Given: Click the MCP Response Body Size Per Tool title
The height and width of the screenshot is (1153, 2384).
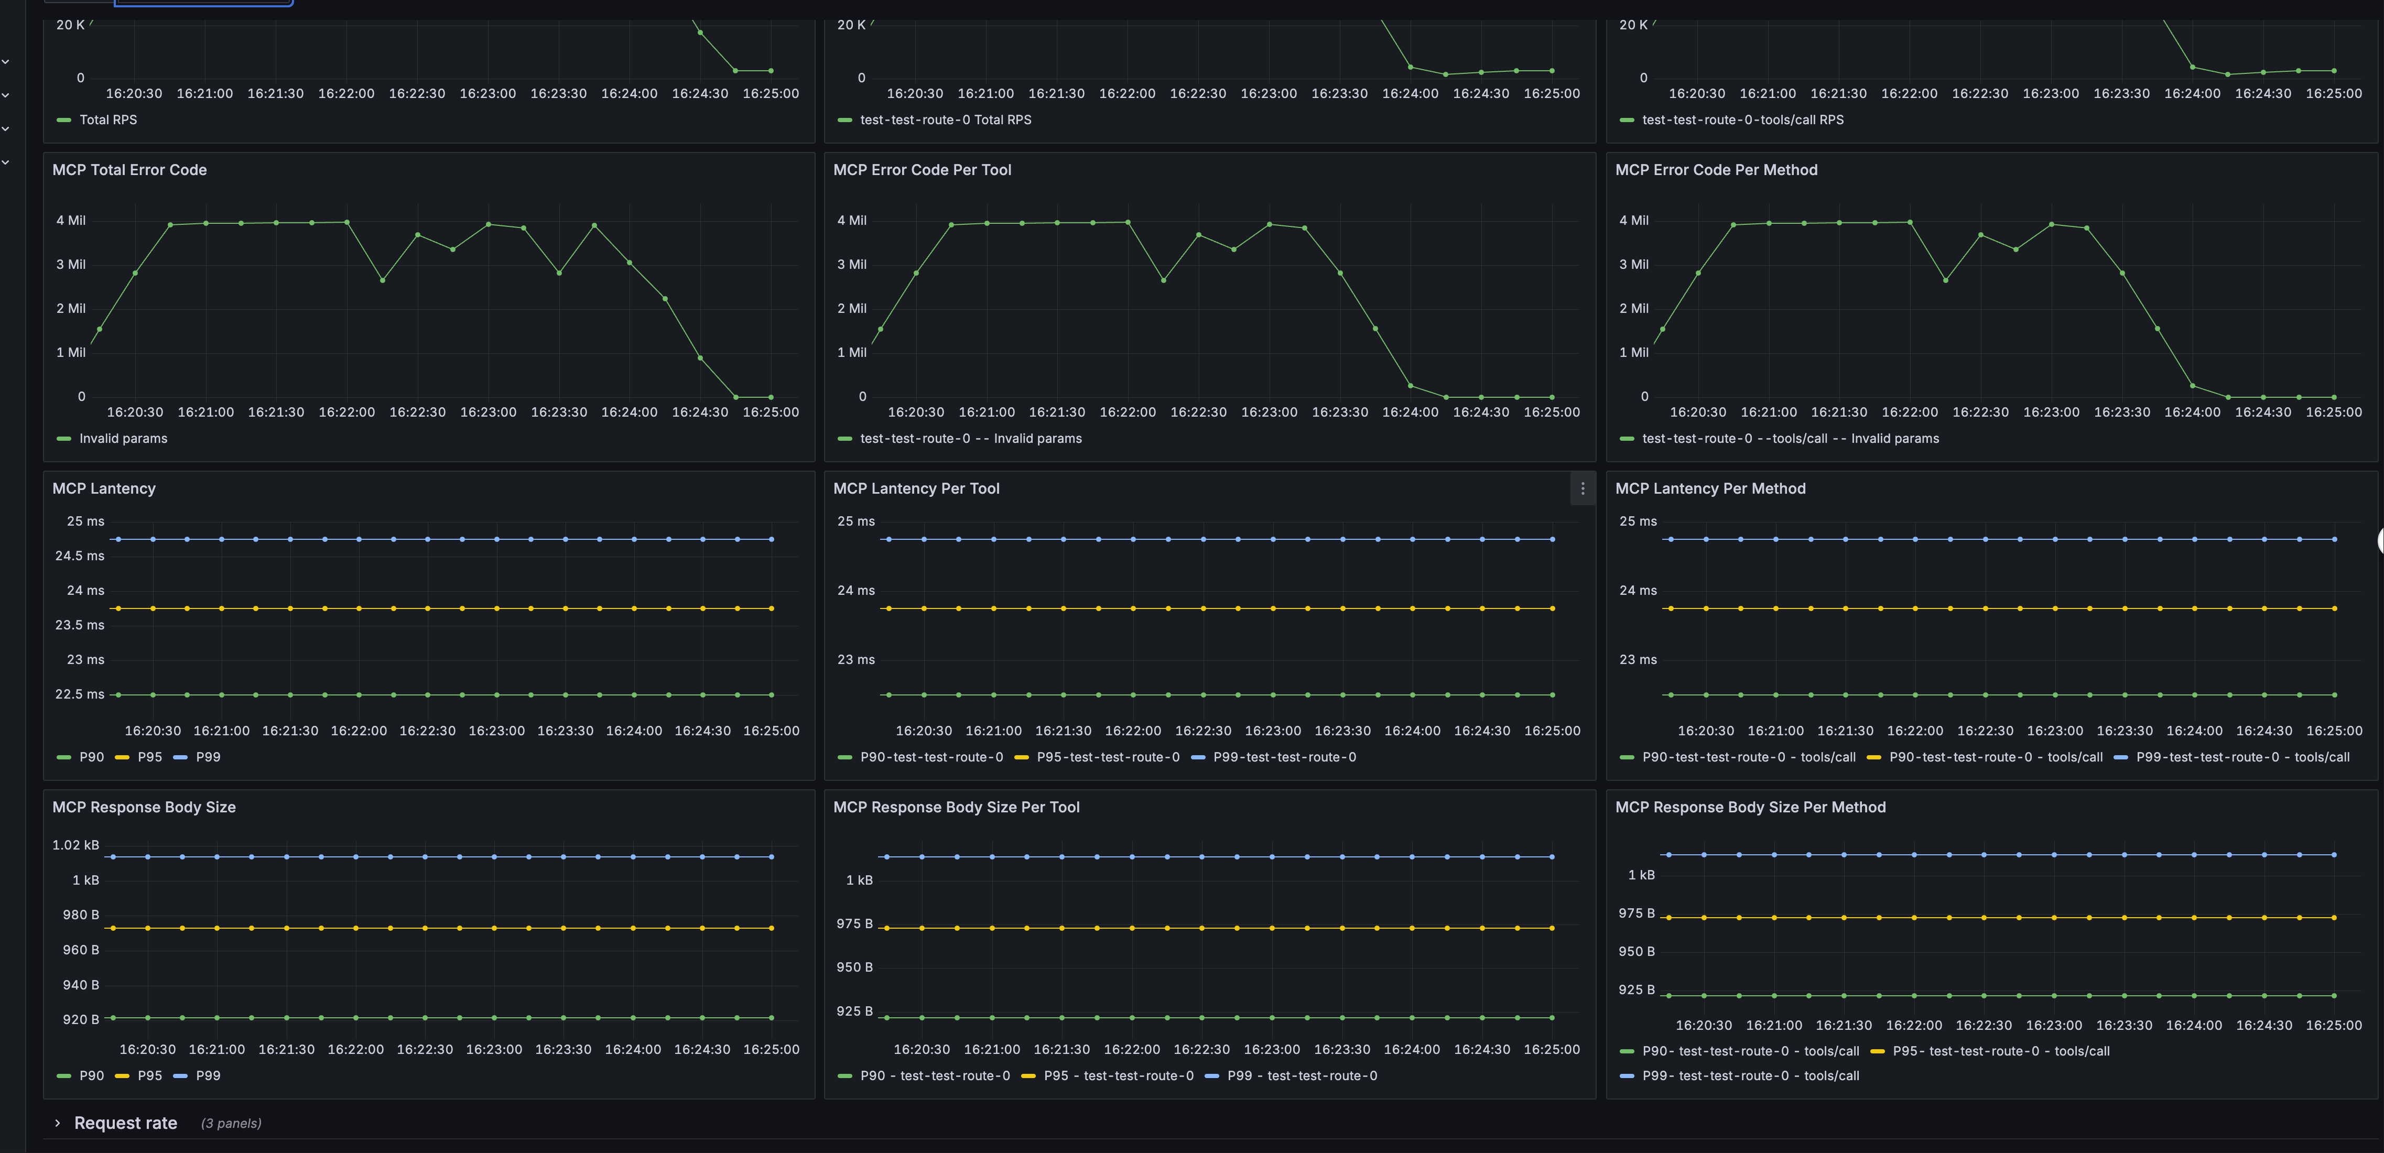Looking at the screenshot, I should click(956, 807).
